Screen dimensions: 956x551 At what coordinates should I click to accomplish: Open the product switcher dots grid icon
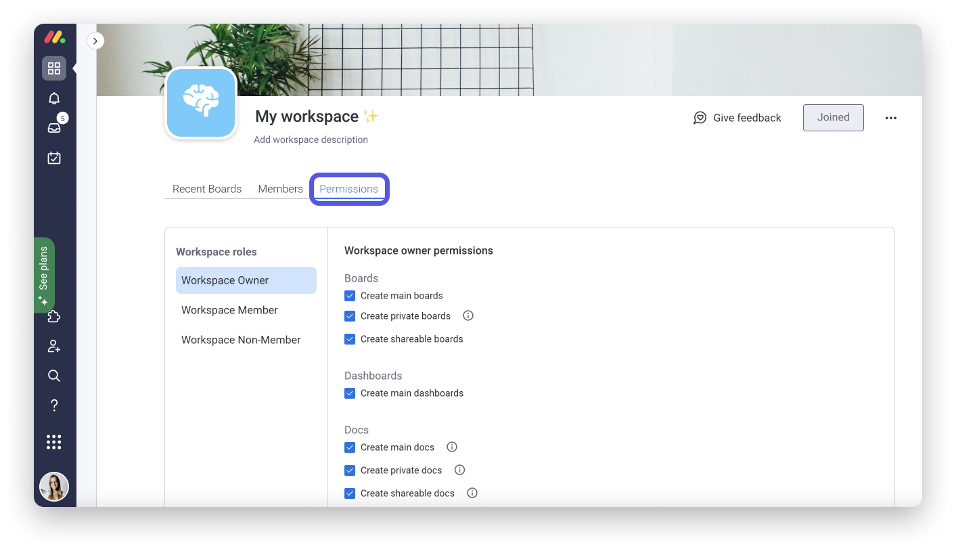click(x=53, y=441)
